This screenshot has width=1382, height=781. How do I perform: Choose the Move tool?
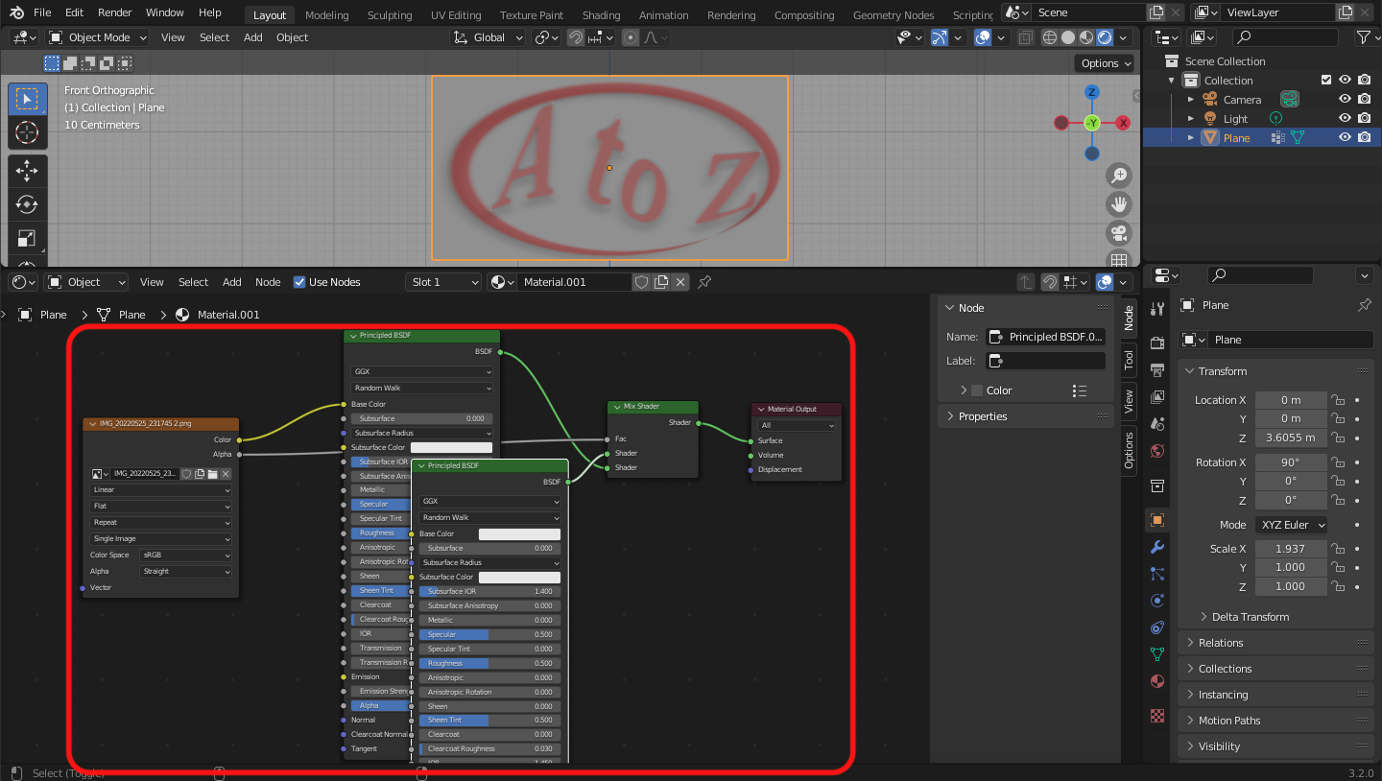tap(27, 171)
